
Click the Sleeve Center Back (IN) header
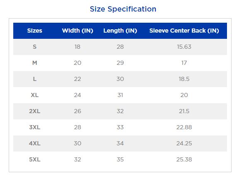pyautogui.click(x=184, y=31)
